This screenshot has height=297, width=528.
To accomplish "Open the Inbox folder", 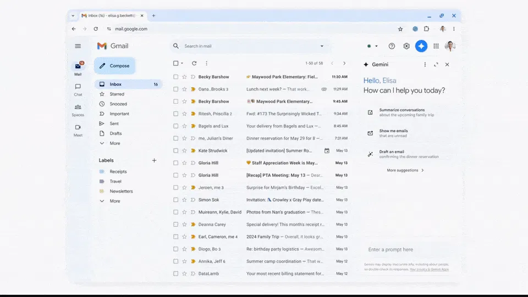I will point(128,85).
